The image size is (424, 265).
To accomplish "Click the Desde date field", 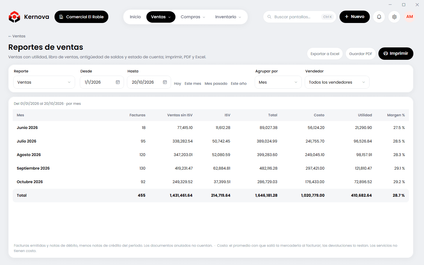I will click(102, 82).
